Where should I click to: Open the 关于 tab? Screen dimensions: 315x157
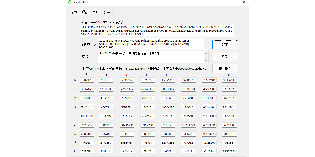[107, 12]
